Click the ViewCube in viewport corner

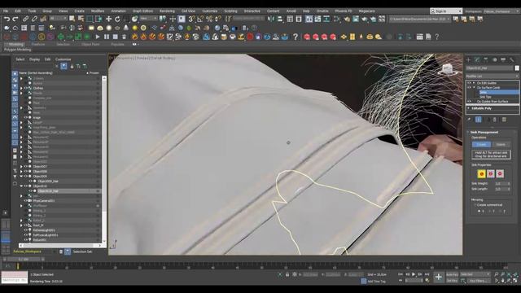click(447, 69)
